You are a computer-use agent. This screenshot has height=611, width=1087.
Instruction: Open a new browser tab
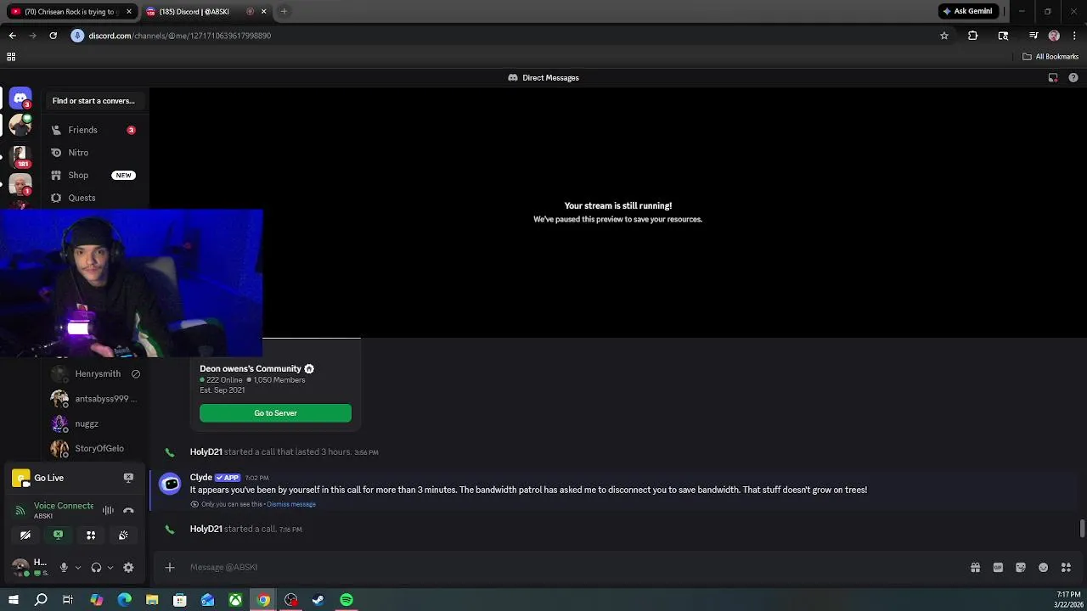284,11
